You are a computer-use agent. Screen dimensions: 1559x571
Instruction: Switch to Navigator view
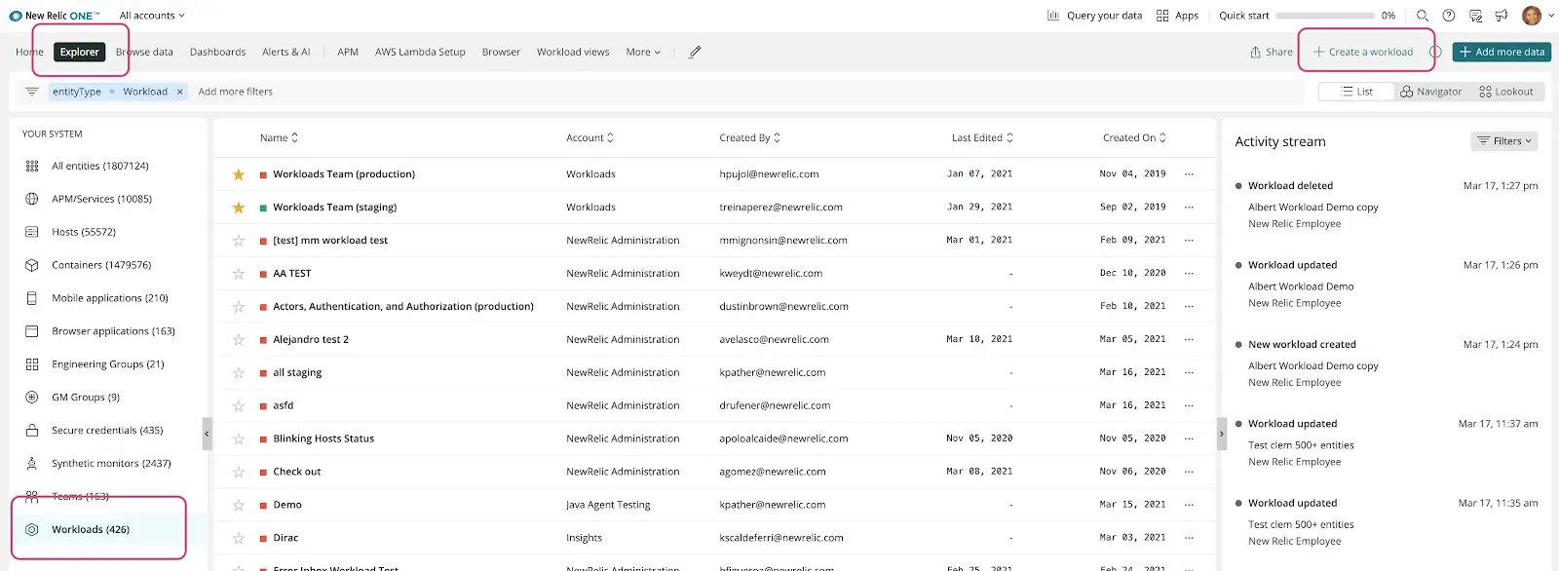click(x=1430, y=92)
